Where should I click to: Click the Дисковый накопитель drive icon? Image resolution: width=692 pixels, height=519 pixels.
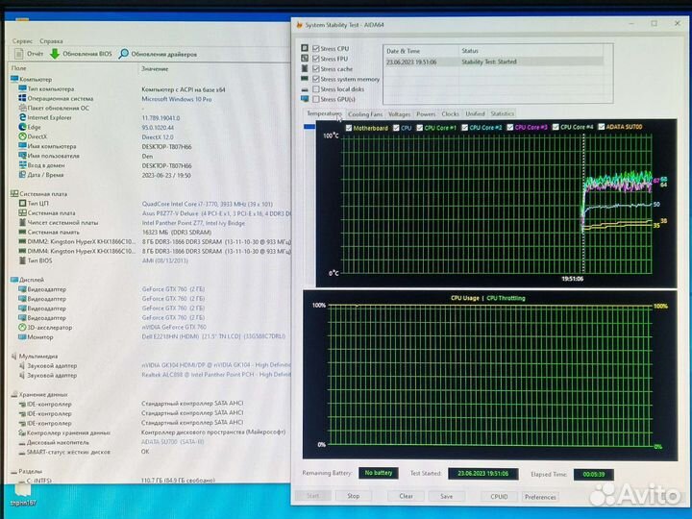[22, 443]
